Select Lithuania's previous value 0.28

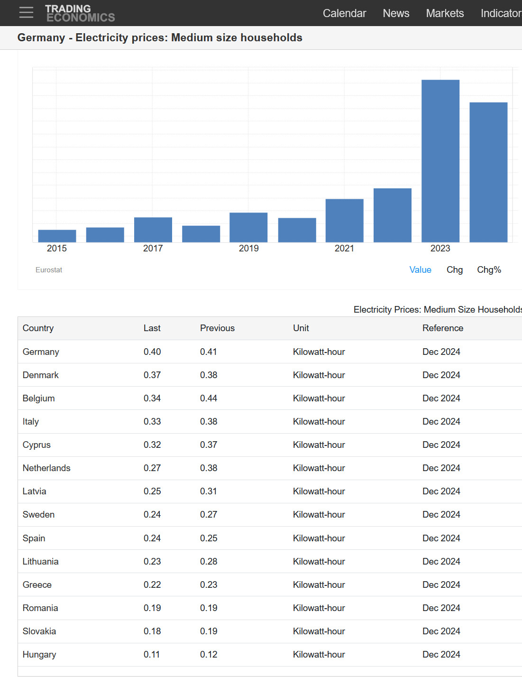click(209, 561)
